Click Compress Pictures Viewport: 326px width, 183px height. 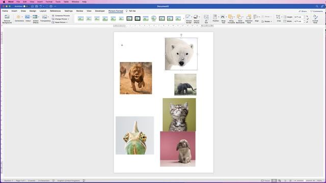point(61,16)
